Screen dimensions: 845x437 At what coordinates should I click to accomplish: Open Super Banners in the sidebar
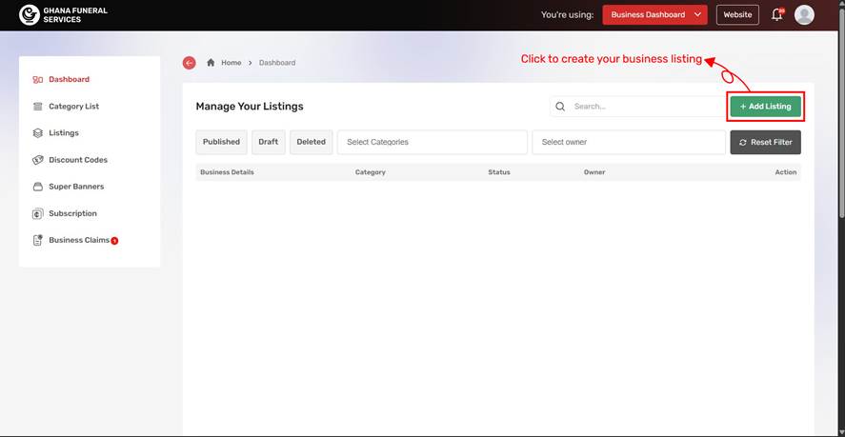pos(76,187)
